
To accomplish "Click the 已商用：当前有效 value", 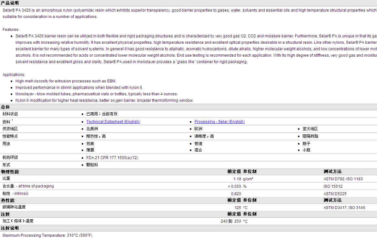I will click(x=102, y=114).
